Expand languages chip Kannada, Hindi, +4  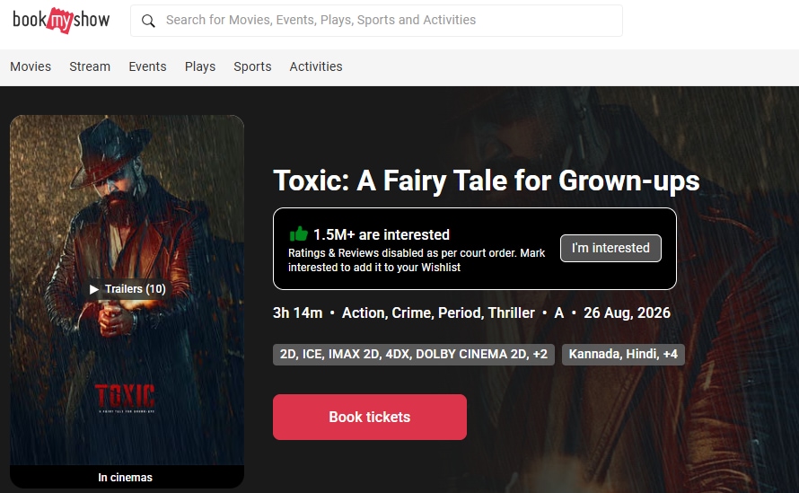pyautogui.click(x=623, y=355)
